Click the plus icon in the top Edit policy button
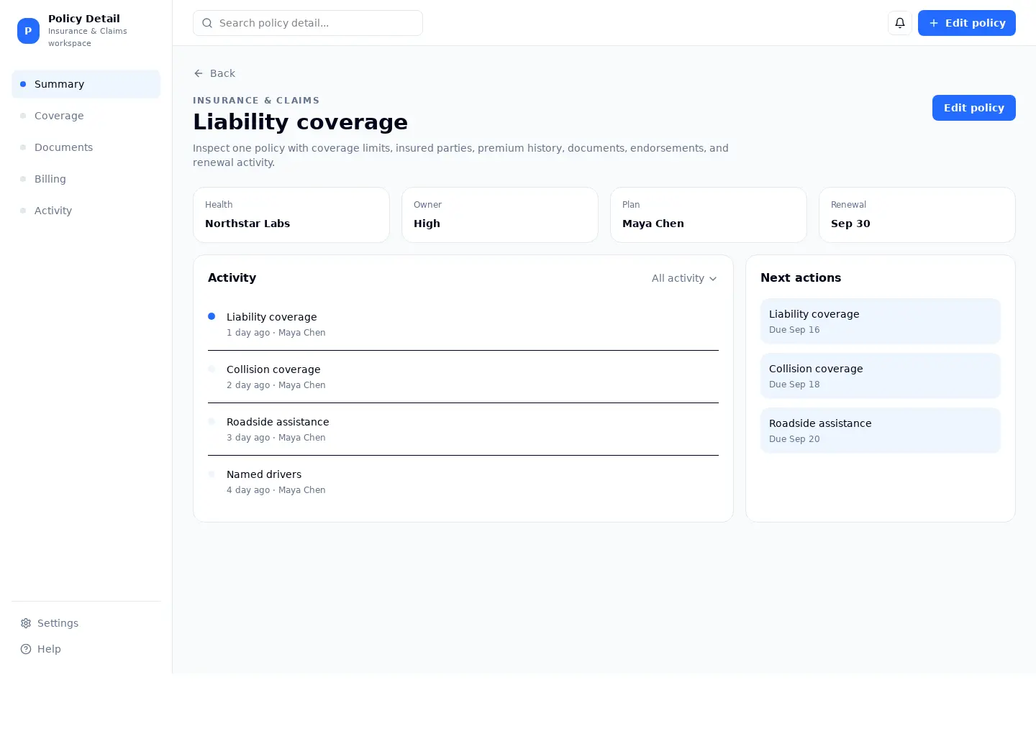The width and height of the screenshot is (1036, 736). (x=934, y=23)
